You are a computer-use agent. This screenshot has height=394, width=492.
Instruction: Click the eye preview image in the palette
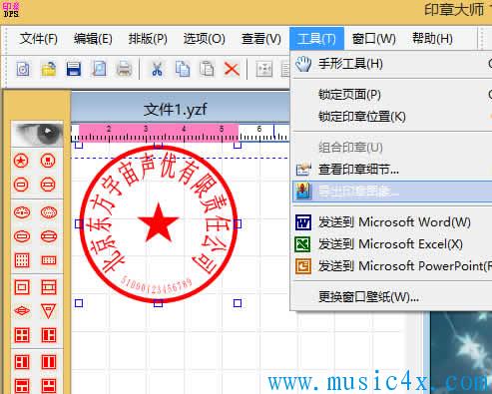(x=37, y=134)
